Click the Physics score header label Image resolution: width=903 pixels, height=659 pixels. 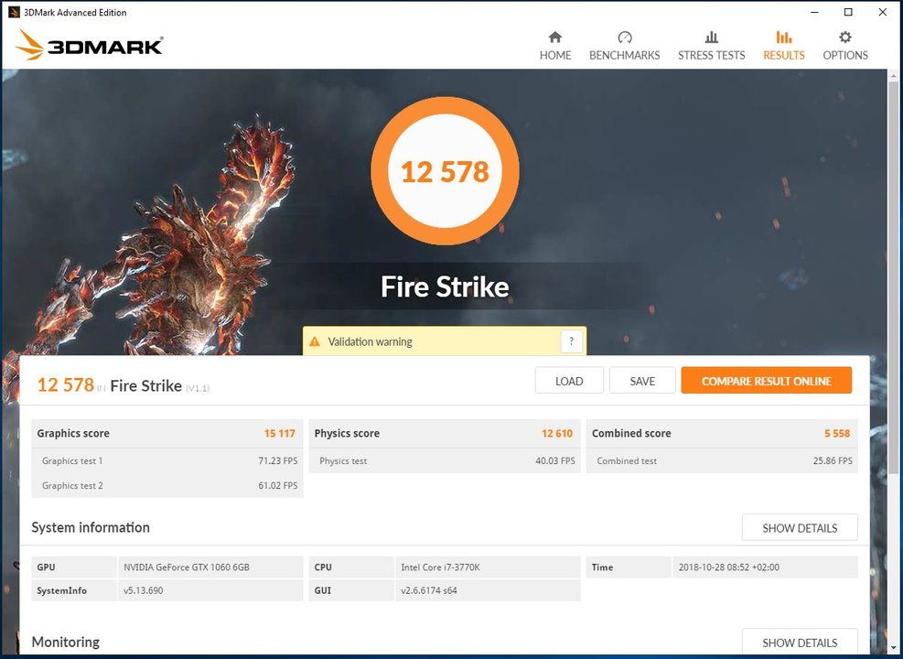click(347, 433)
